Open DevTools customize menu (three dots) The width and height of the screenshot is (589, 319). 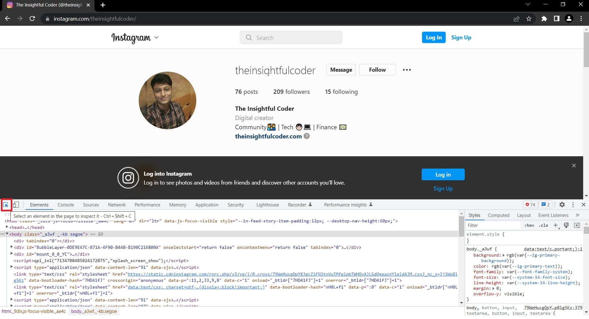(573, 205)
